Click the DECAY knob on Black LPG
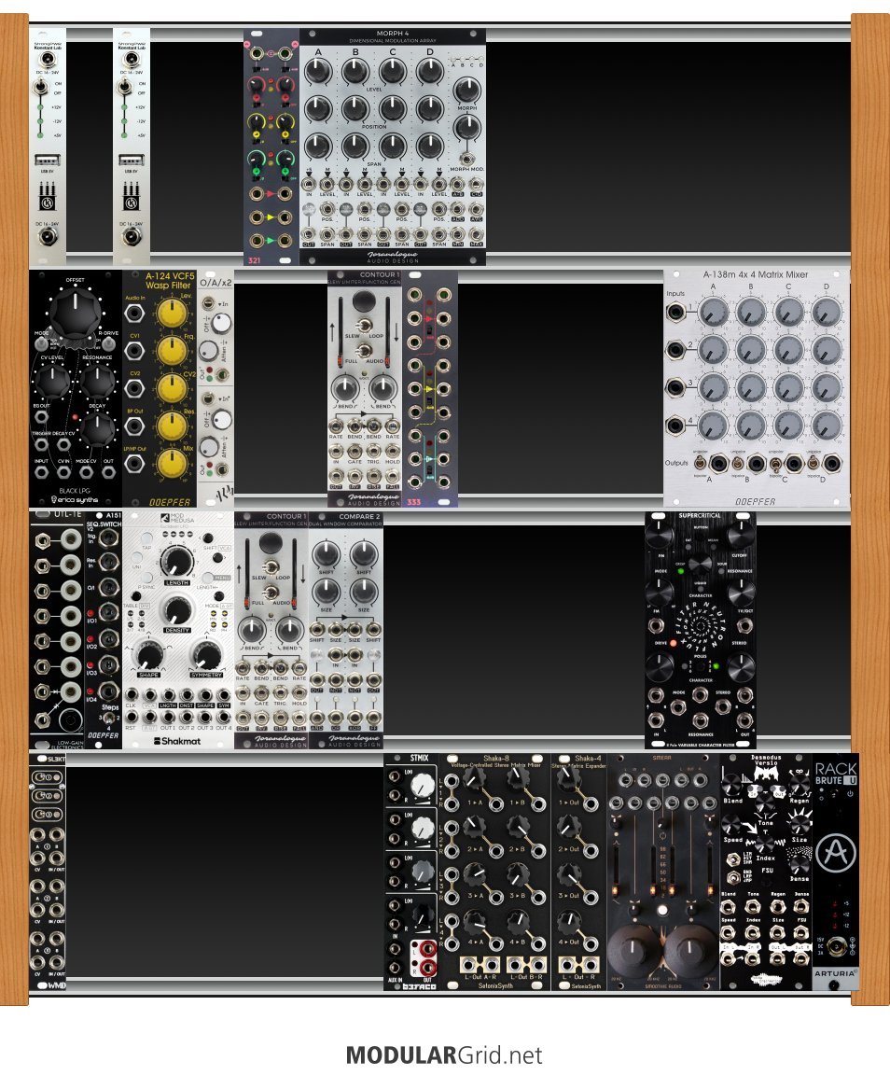890x1075 pixels. coord(98,428)
